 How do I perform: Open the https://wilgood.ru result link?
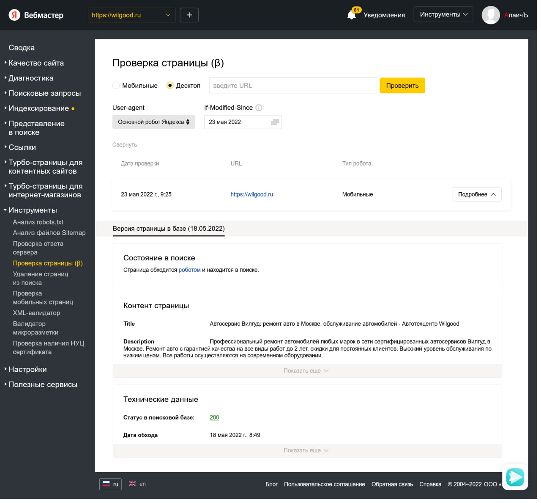[251, 194]
